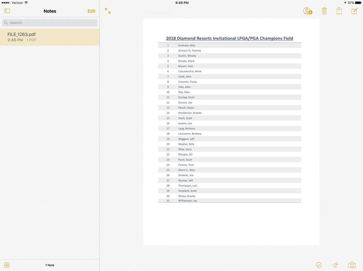This screenshot has height=271, width=363.
Task: Tap the 9:49 PM clock
Action: point(182,3)
